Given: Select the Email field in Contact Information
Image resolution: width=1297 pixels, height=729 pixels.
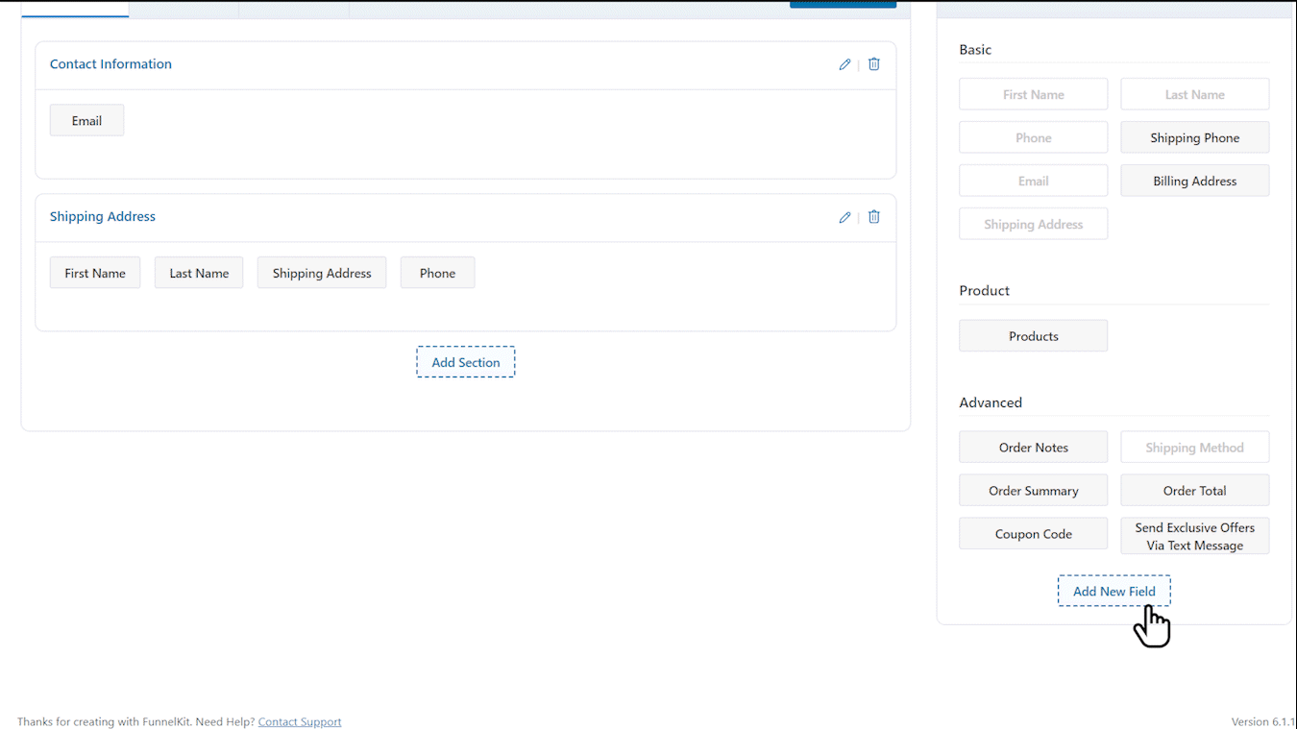Looking at the screenshot, I should (x=86, y=120).
